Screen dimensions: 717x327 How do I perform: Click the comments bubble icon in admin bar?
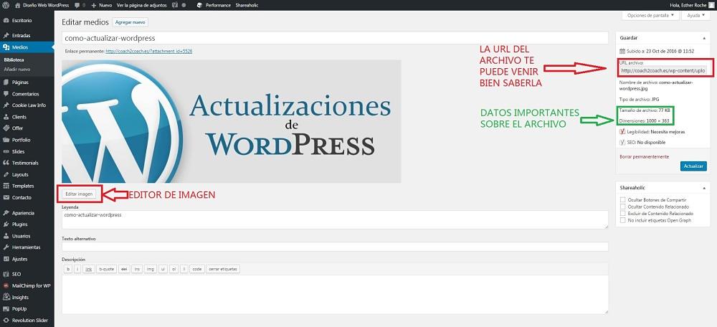(77, 5)
